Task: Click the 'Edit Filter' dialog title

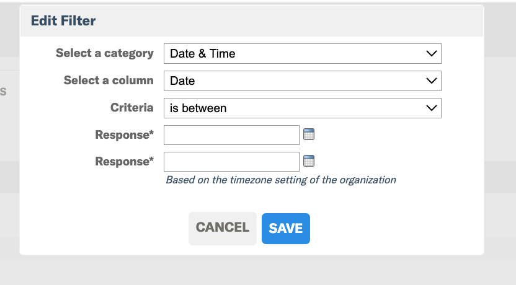Action: tap(63, 20)
